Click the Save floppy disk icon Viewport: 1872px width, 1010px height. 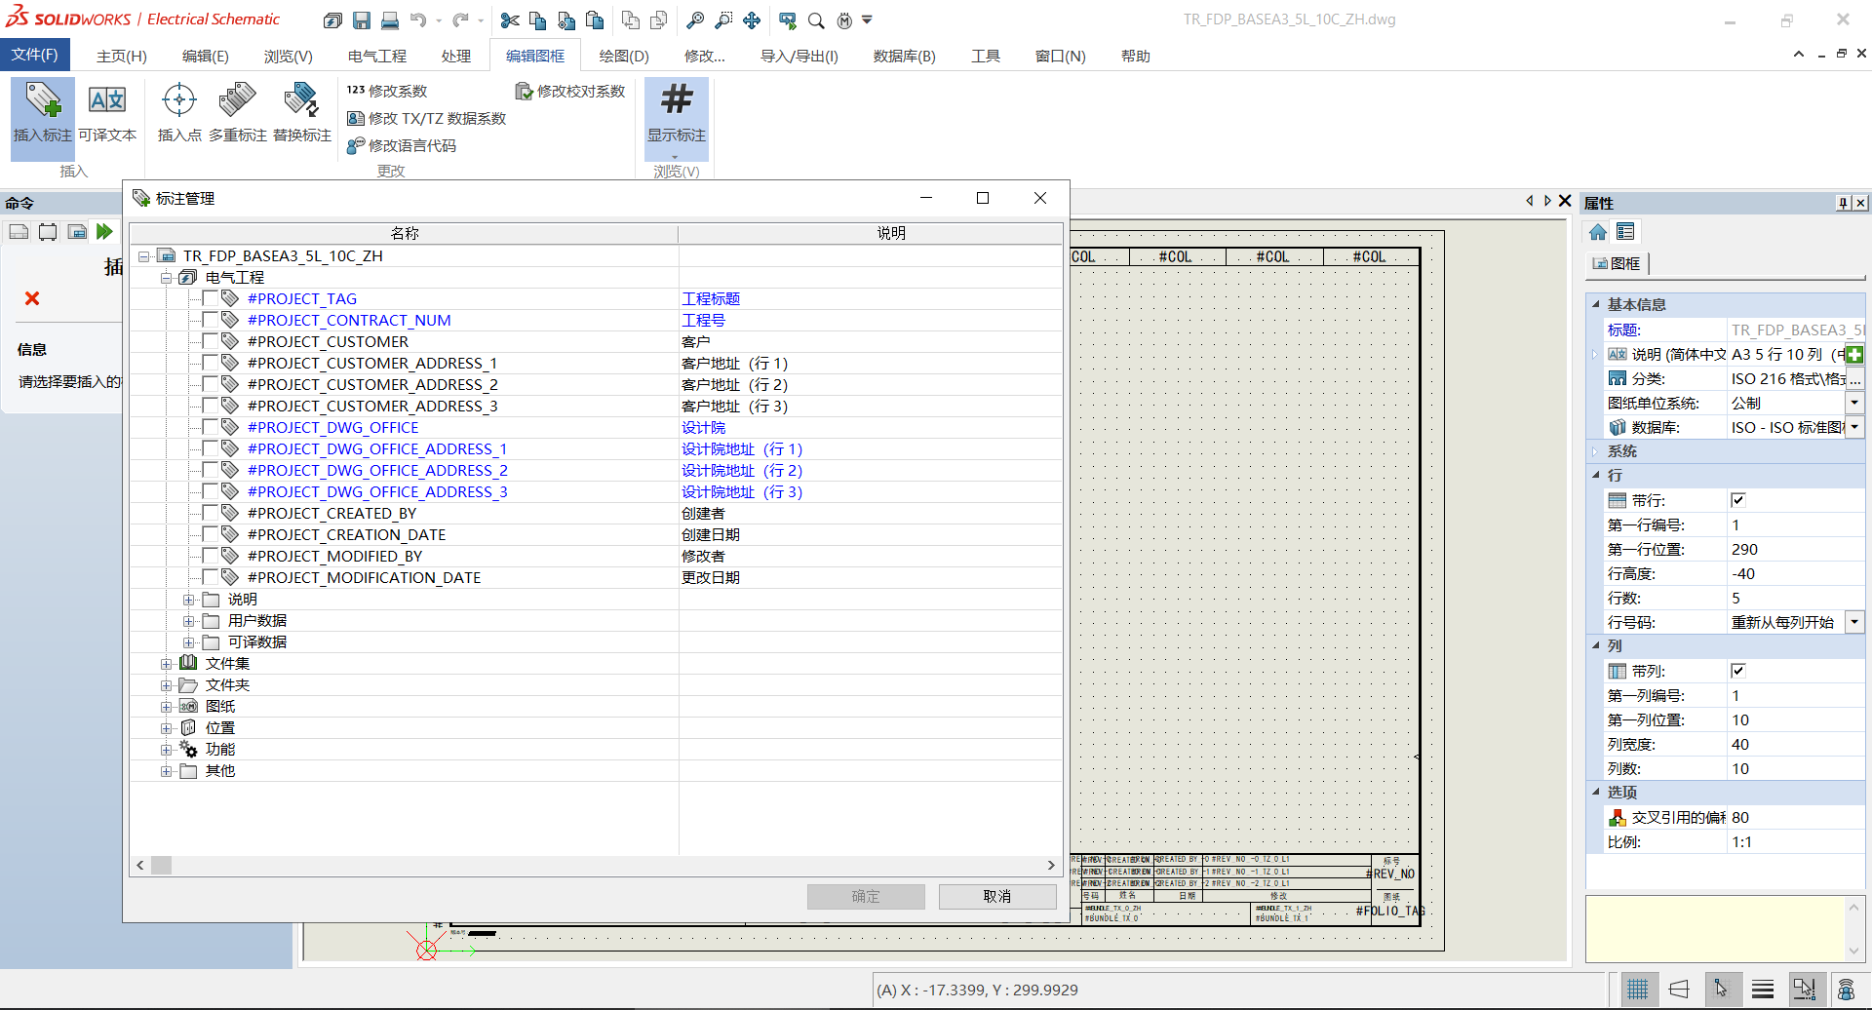tap(362, 19)
